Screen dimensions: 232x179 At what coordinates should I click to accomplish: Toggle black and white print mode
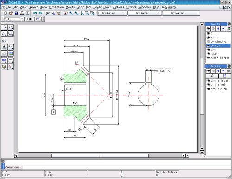(29, 19)
